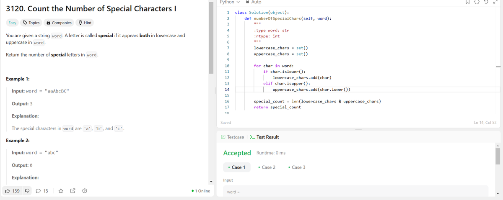503x200 pixels.
Task: Select the Case 1 result
Action: [x=237, y=167]
